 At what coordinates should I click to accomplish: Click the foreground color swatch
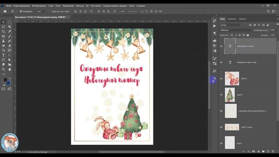(x=5, y=80)
